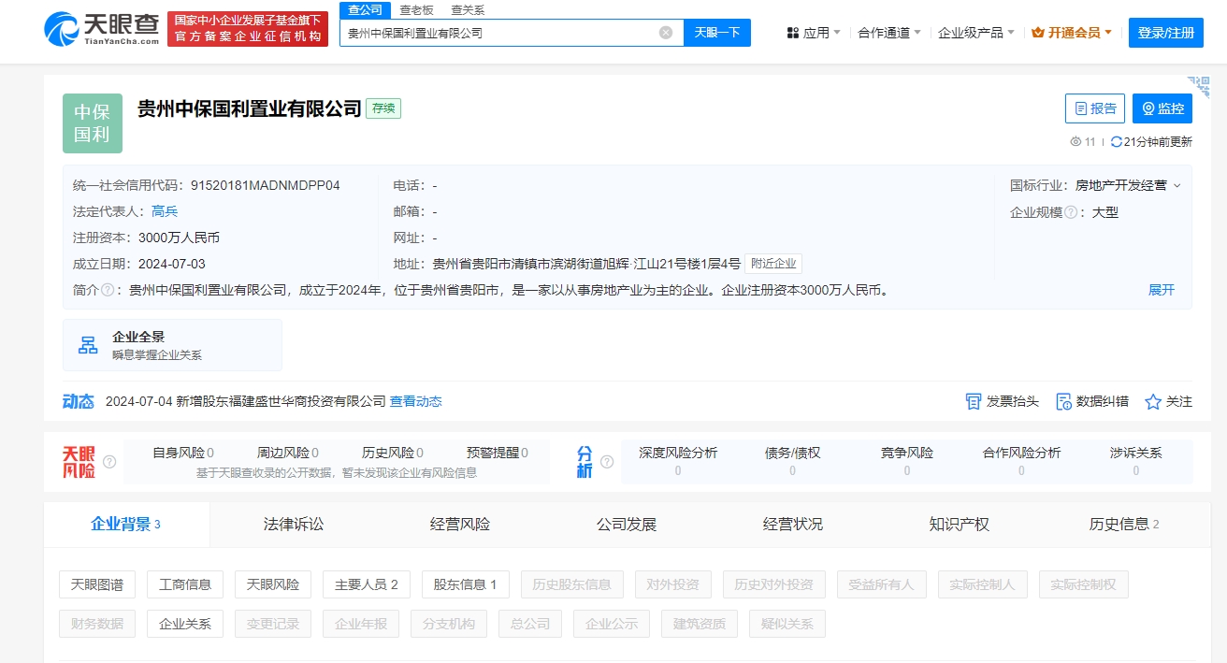
Task: Open 深度风险分析 analysis item
Action: (x=678, y=461)
